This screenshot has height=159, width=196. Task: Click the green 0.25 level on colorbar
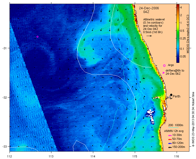click(x=178, y=38)
